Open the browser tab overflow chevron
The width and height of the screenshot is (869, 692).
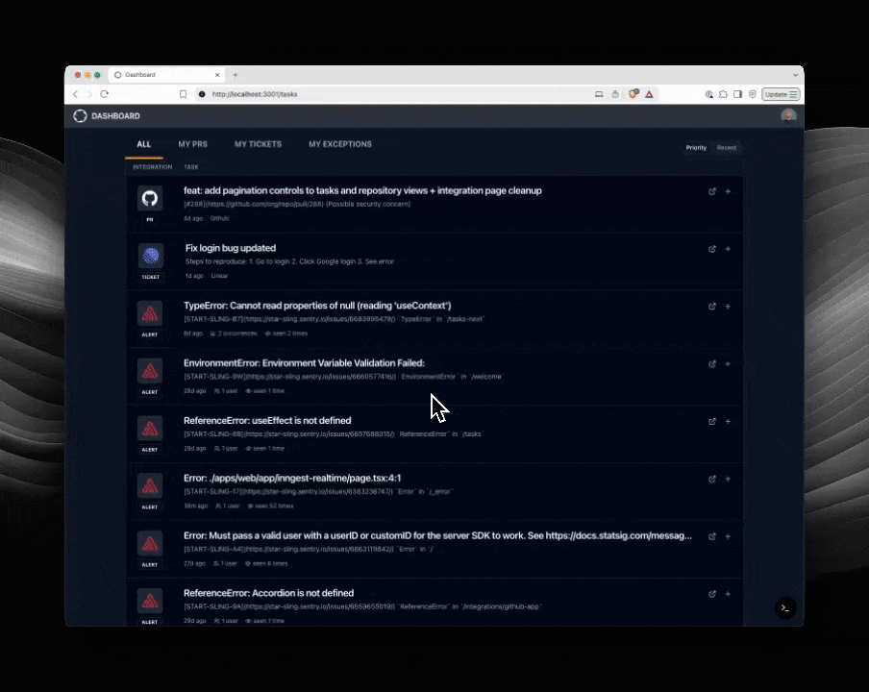tap(796, 74)
